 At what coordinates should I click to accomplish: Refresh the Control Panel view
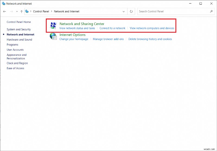pos(131,11)
